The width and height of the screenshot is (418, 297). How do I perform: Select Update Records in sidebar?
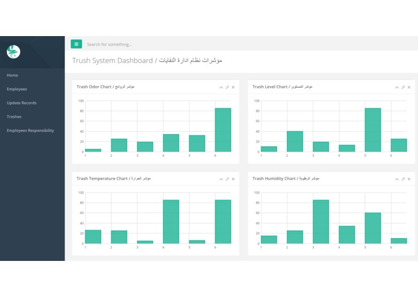(22, 103)
